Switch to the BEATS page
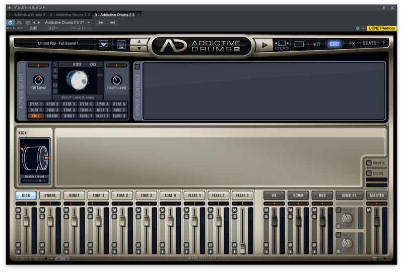The image size is (403, 272). tap(369, 43)
